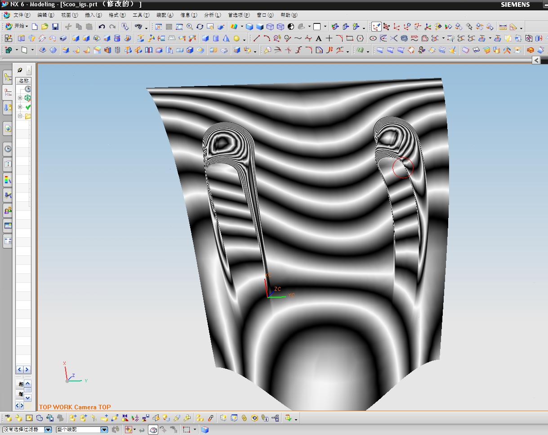Pin the navigator panel with pin icon
Viewport: 548px width, 435px height.
coord(20,70)
